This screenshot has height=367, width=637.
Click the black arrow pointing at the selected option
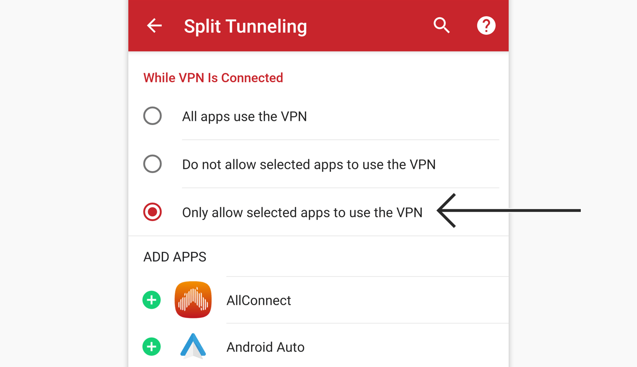pyautogui.click(x=509, y=210)
